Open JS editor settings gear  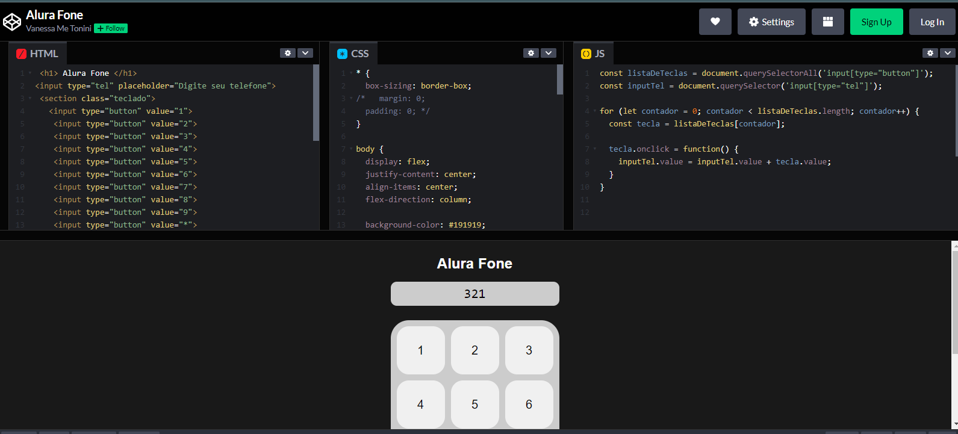pyautogui.click(x=930, y=53)
